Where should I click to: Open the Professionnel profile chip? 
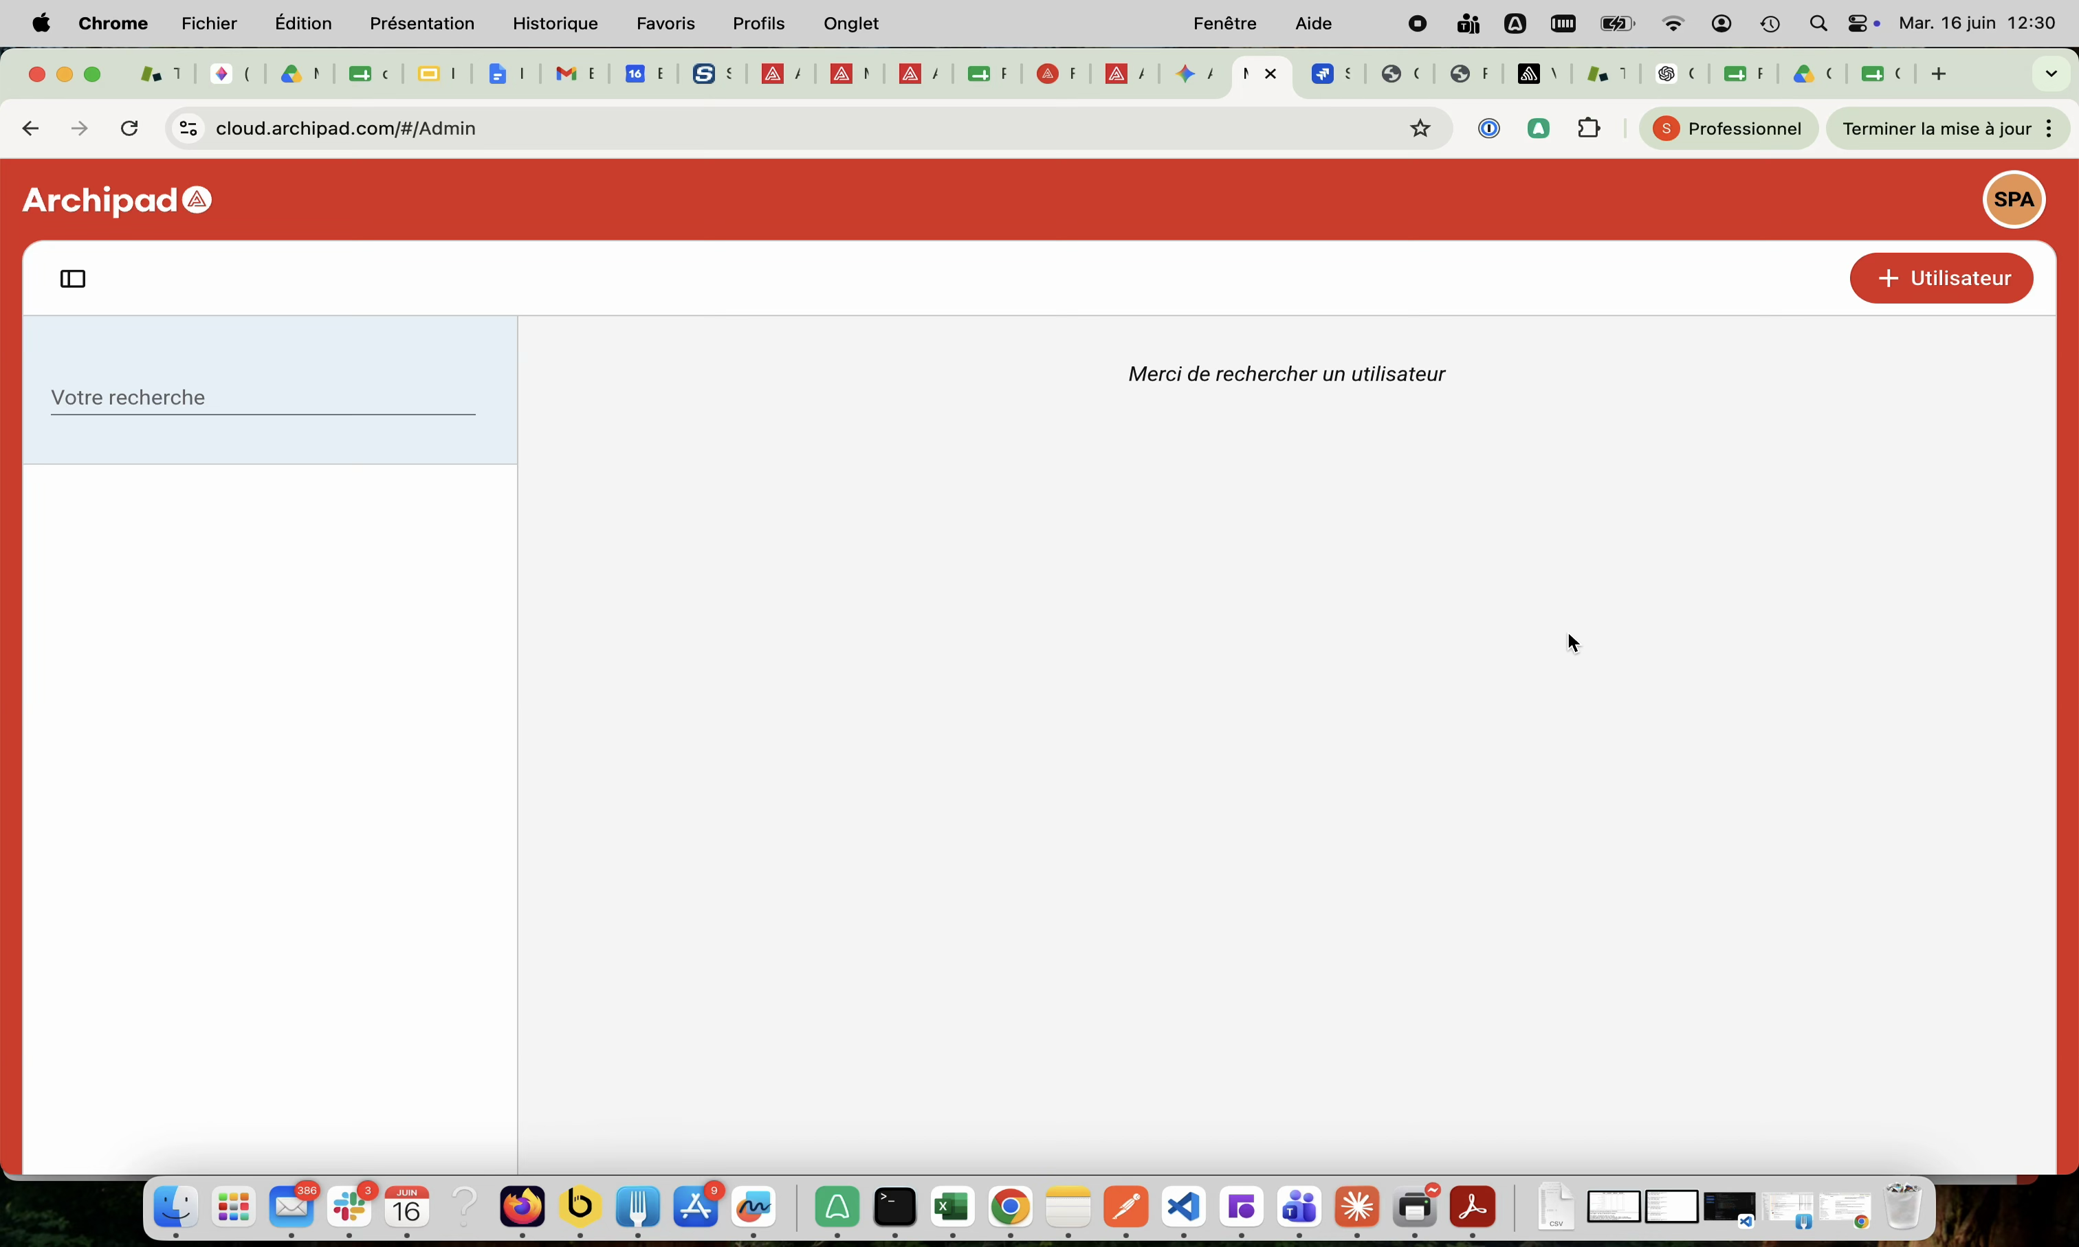tap(1728, 128)
